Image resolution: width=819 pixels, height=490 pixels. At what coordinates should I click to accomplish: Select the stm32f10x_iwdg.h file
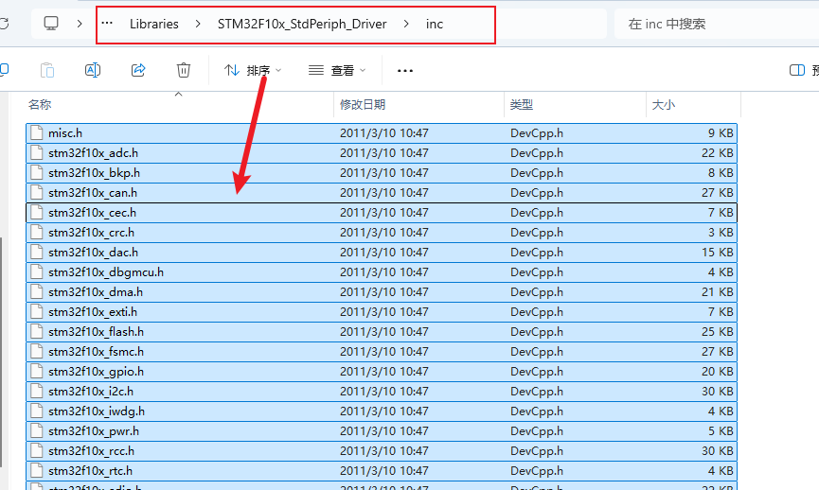(x=382, y=411)
